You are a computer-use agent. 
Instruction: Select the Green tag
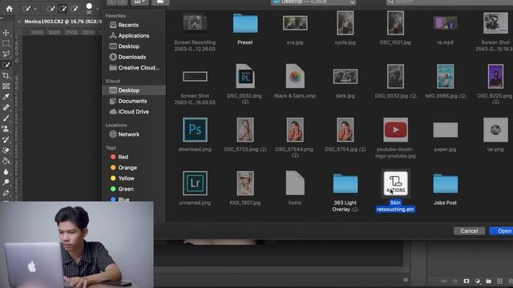(x=125, y=189)
